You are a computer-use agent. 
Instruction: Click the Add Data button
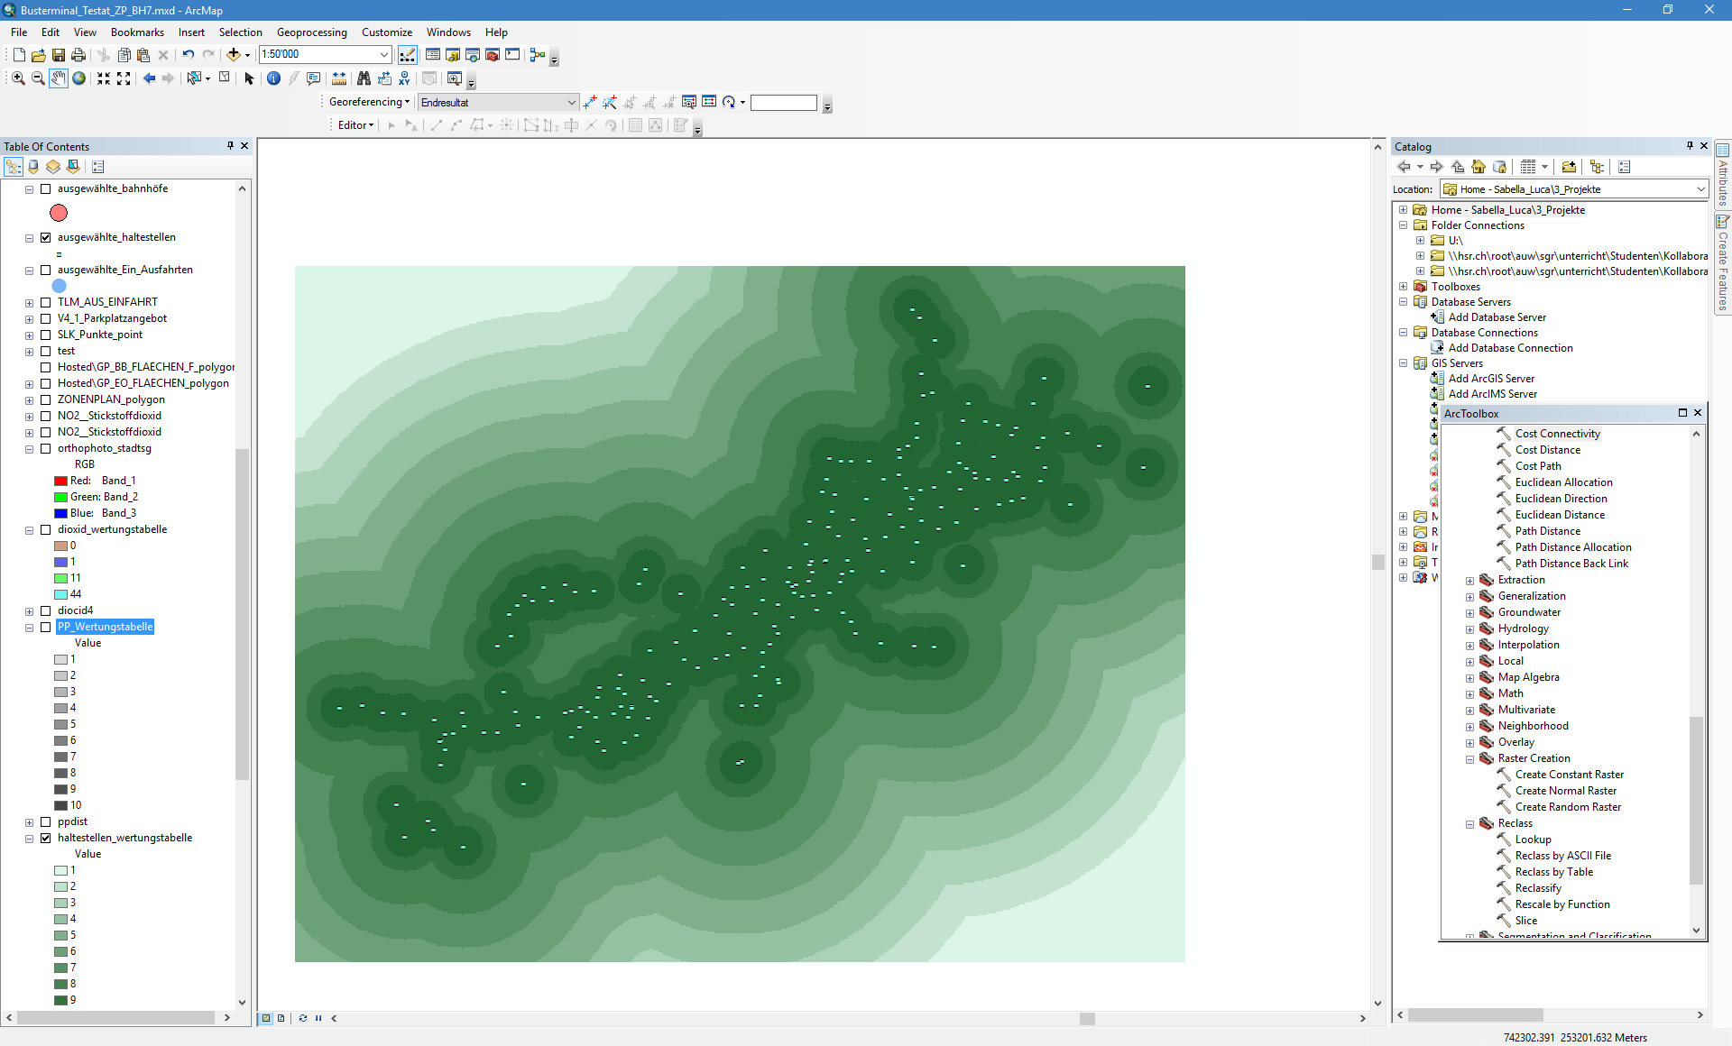pos(234,55)
